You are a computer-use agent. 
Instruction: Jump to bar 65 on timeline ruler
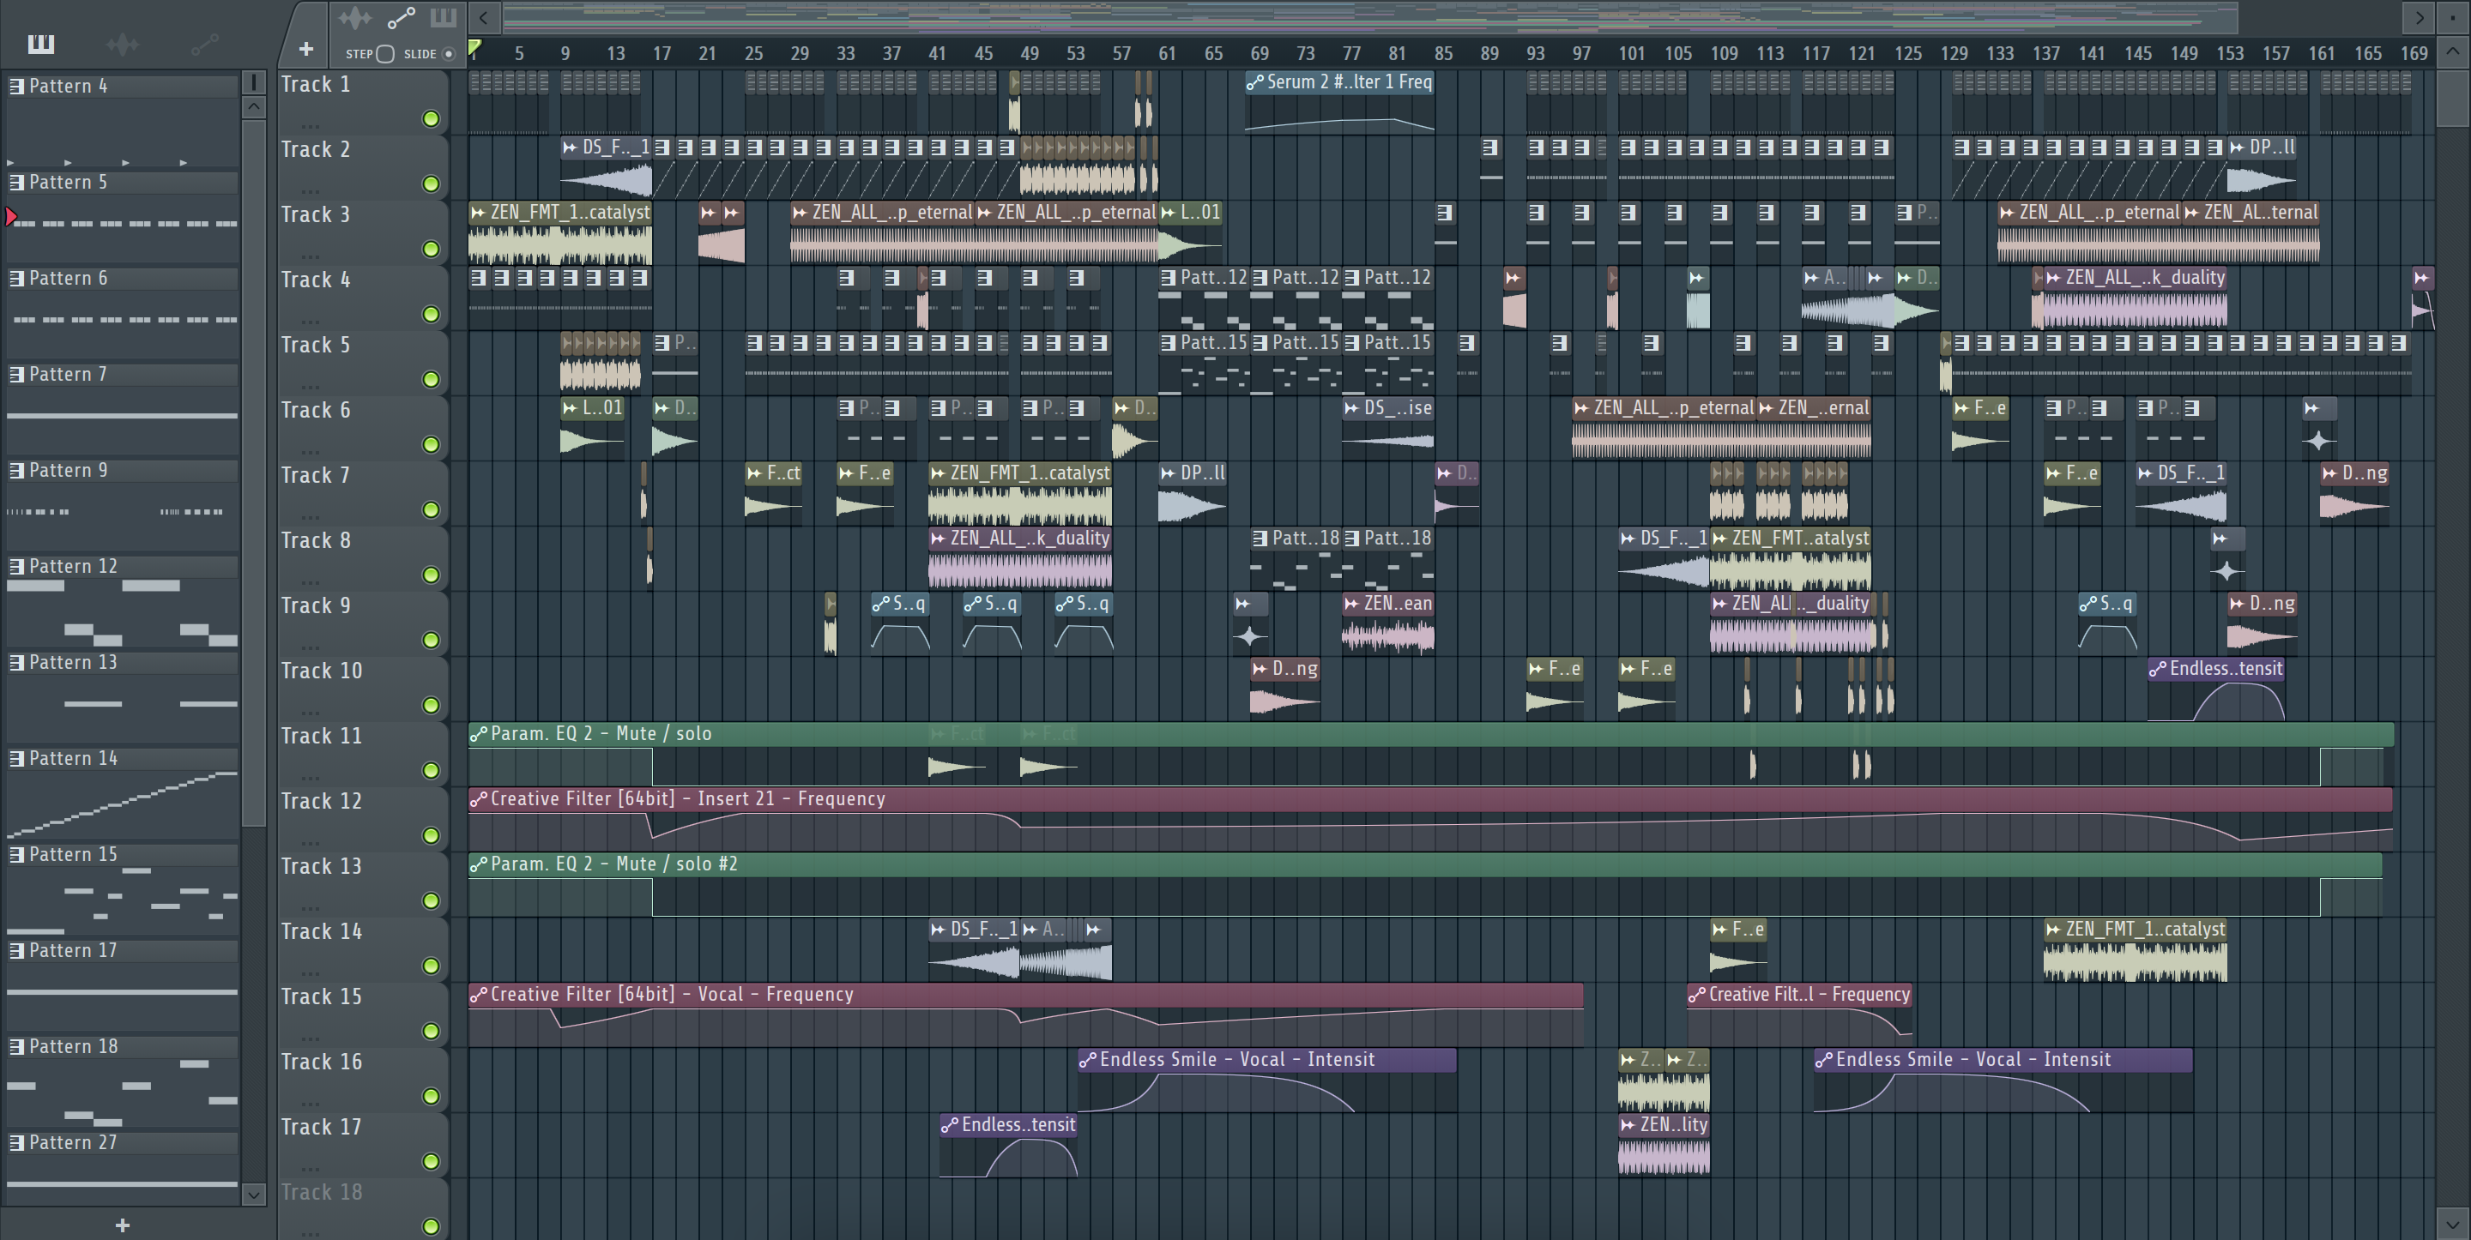pos(1213,54)
